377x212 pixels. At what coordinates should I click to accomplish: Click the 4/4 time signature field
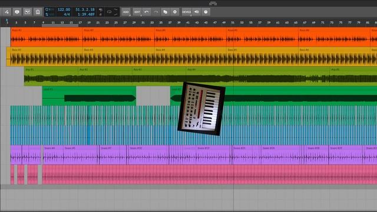click(67, 14)
